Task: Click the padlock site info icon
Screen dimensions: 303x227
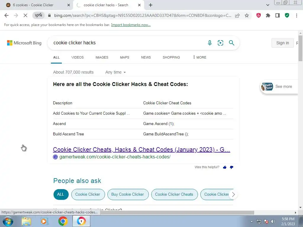Action: (x=49, y=15)
